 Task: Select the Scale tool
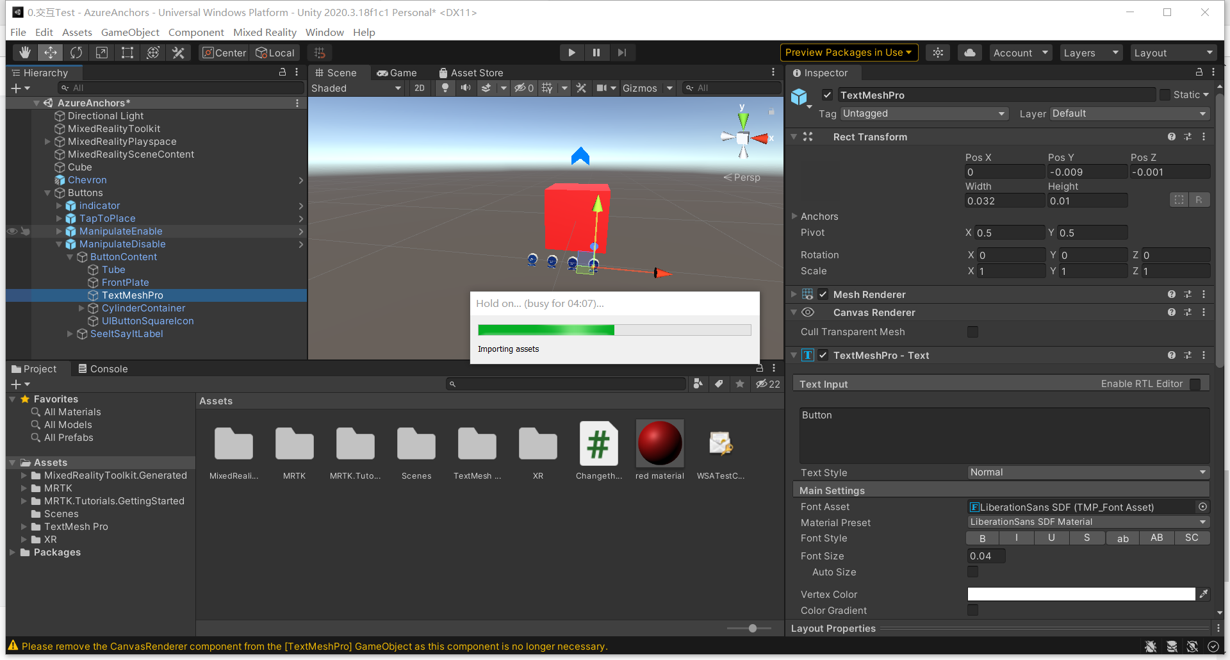point(101,53)
